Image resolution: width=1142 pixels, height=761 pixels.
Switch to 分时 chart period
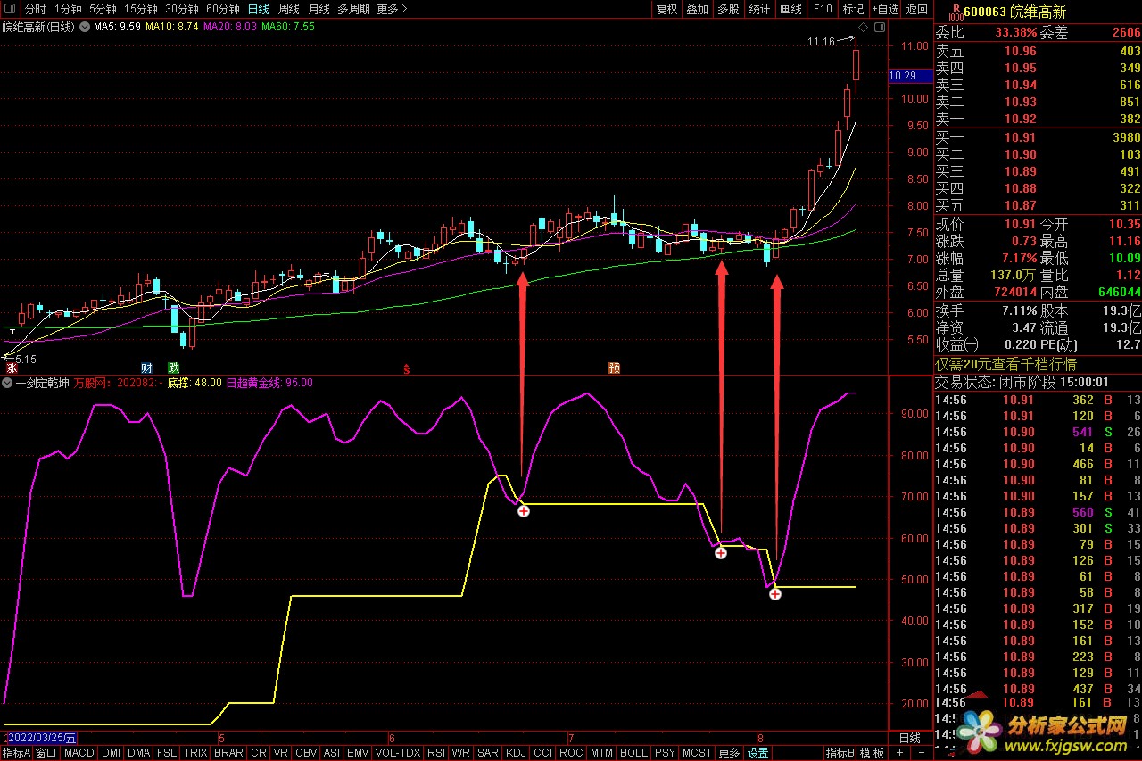[x=35, y=9]
